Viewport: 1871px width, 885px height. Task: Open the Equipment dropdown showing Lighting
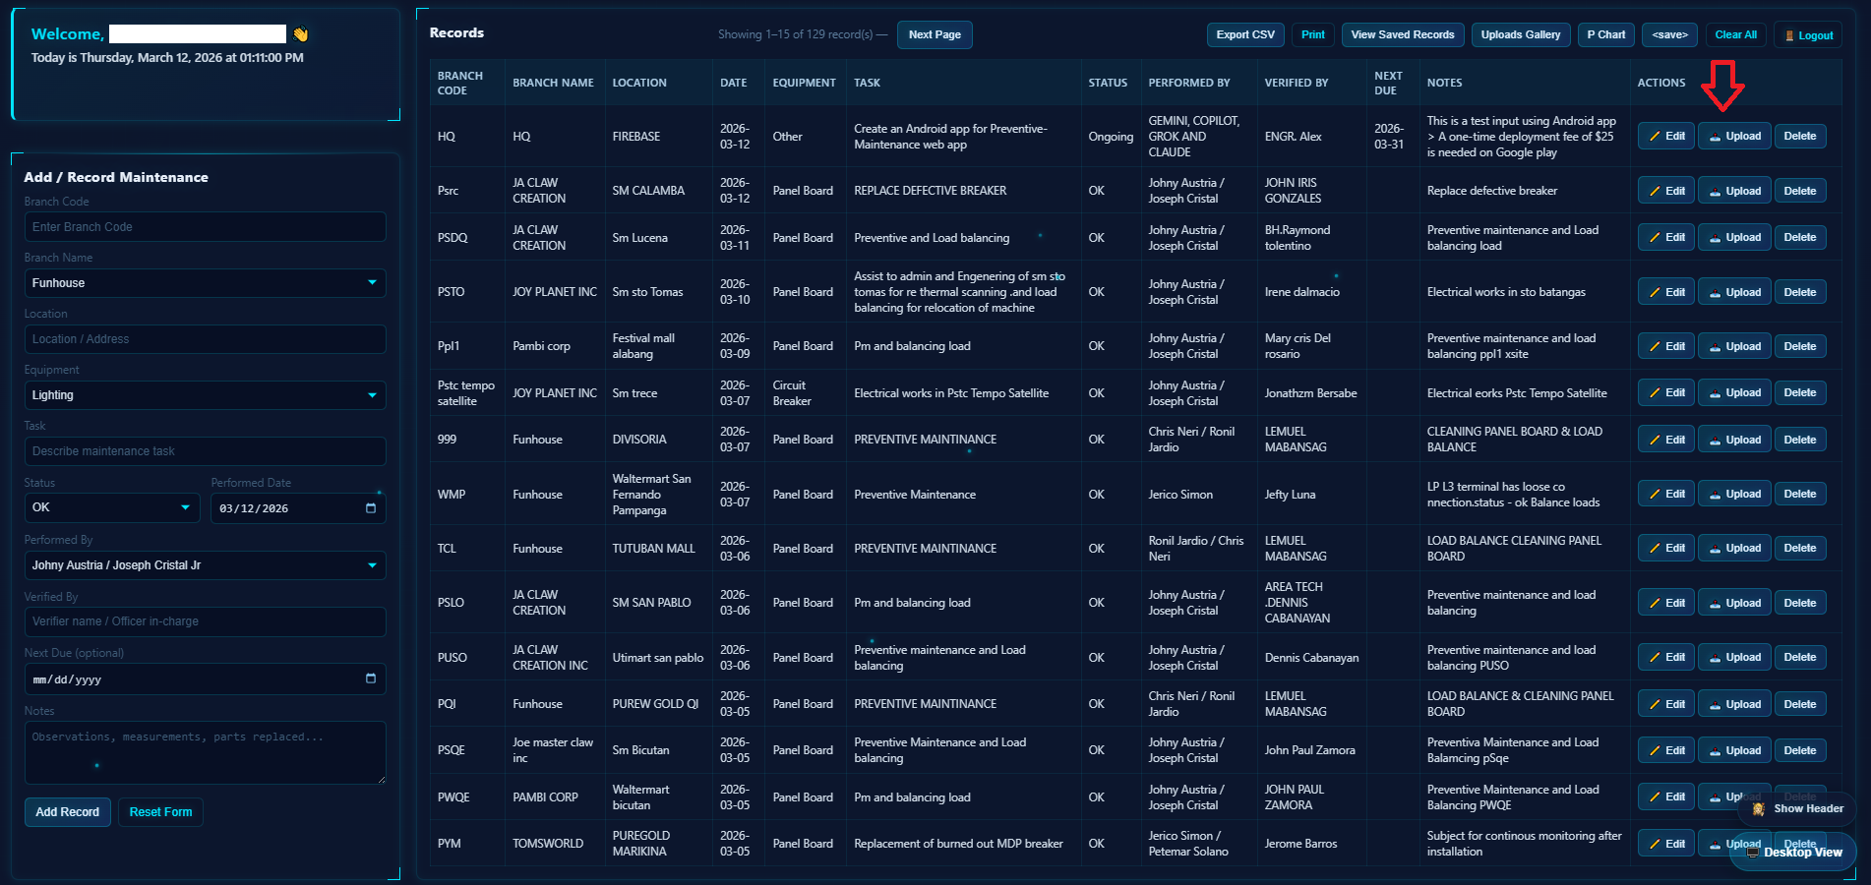point(205,395)
